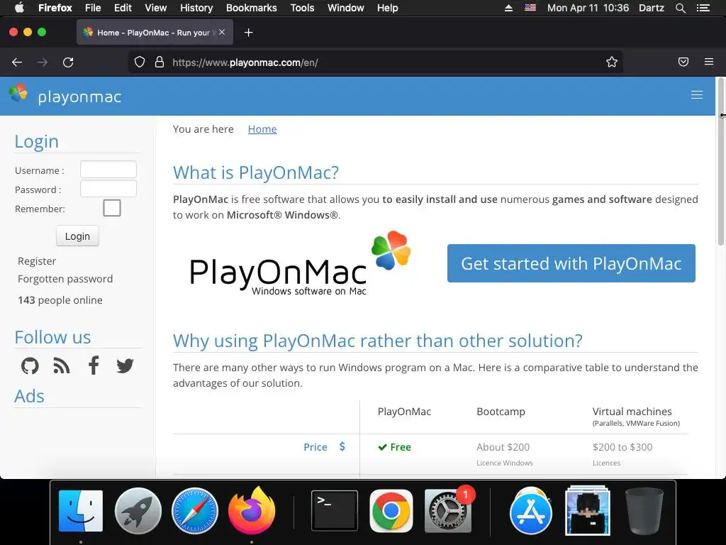Click the page vertical scrollbar thumb
The width and height of the screenshot is (726, 545).
tap(721, 163)
